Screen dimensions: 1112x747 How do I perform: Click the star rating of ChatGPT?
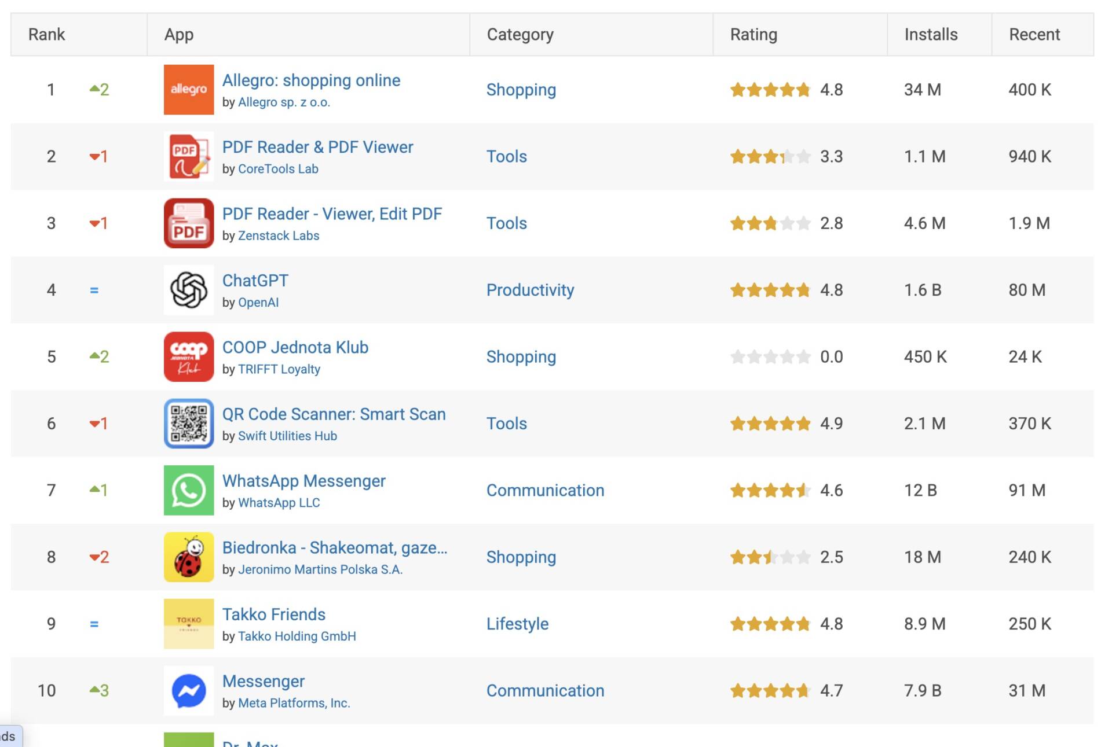[x=770, y=290]
